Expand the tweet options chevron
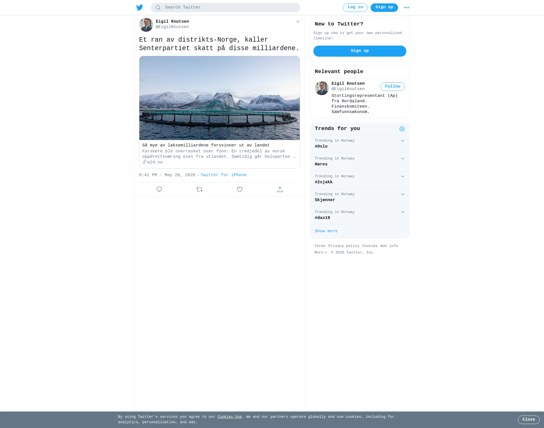The image size is (544, 428). [x=298, y=22]
